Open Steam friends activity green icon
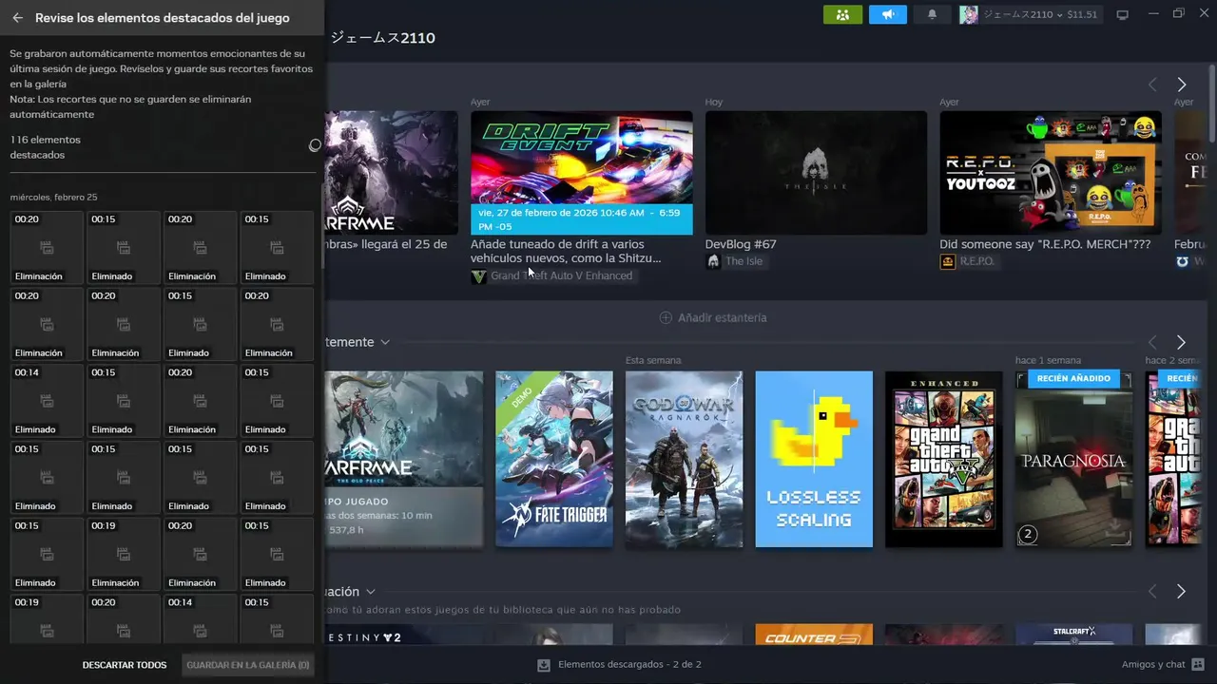 coord(842,14)
